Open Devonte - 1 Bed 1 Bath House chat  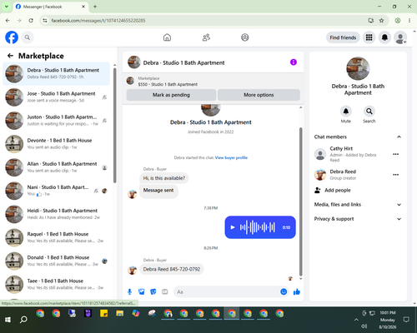click(56, 144)
